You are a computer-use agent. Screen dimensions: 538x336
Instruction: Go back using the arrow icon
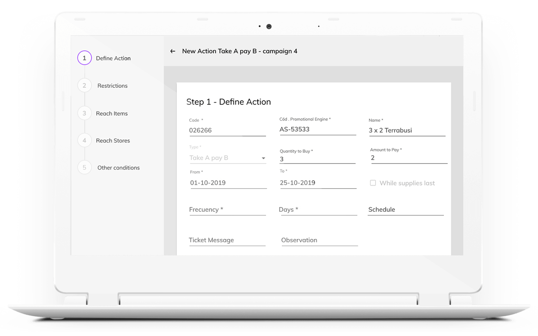173,51
